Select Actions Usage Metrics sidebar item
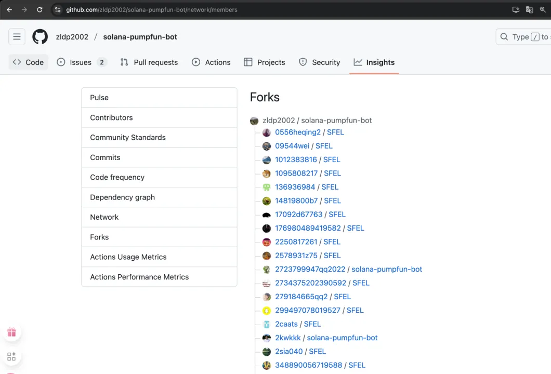The image size is (551, 374). [x=128, y=257]
